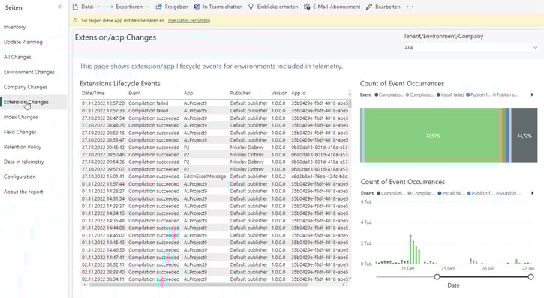Image resolution: width=544 pixels, height=298 pixels.
Task: Go to the Retention Policy page
Action: click(x=23, y=147)
